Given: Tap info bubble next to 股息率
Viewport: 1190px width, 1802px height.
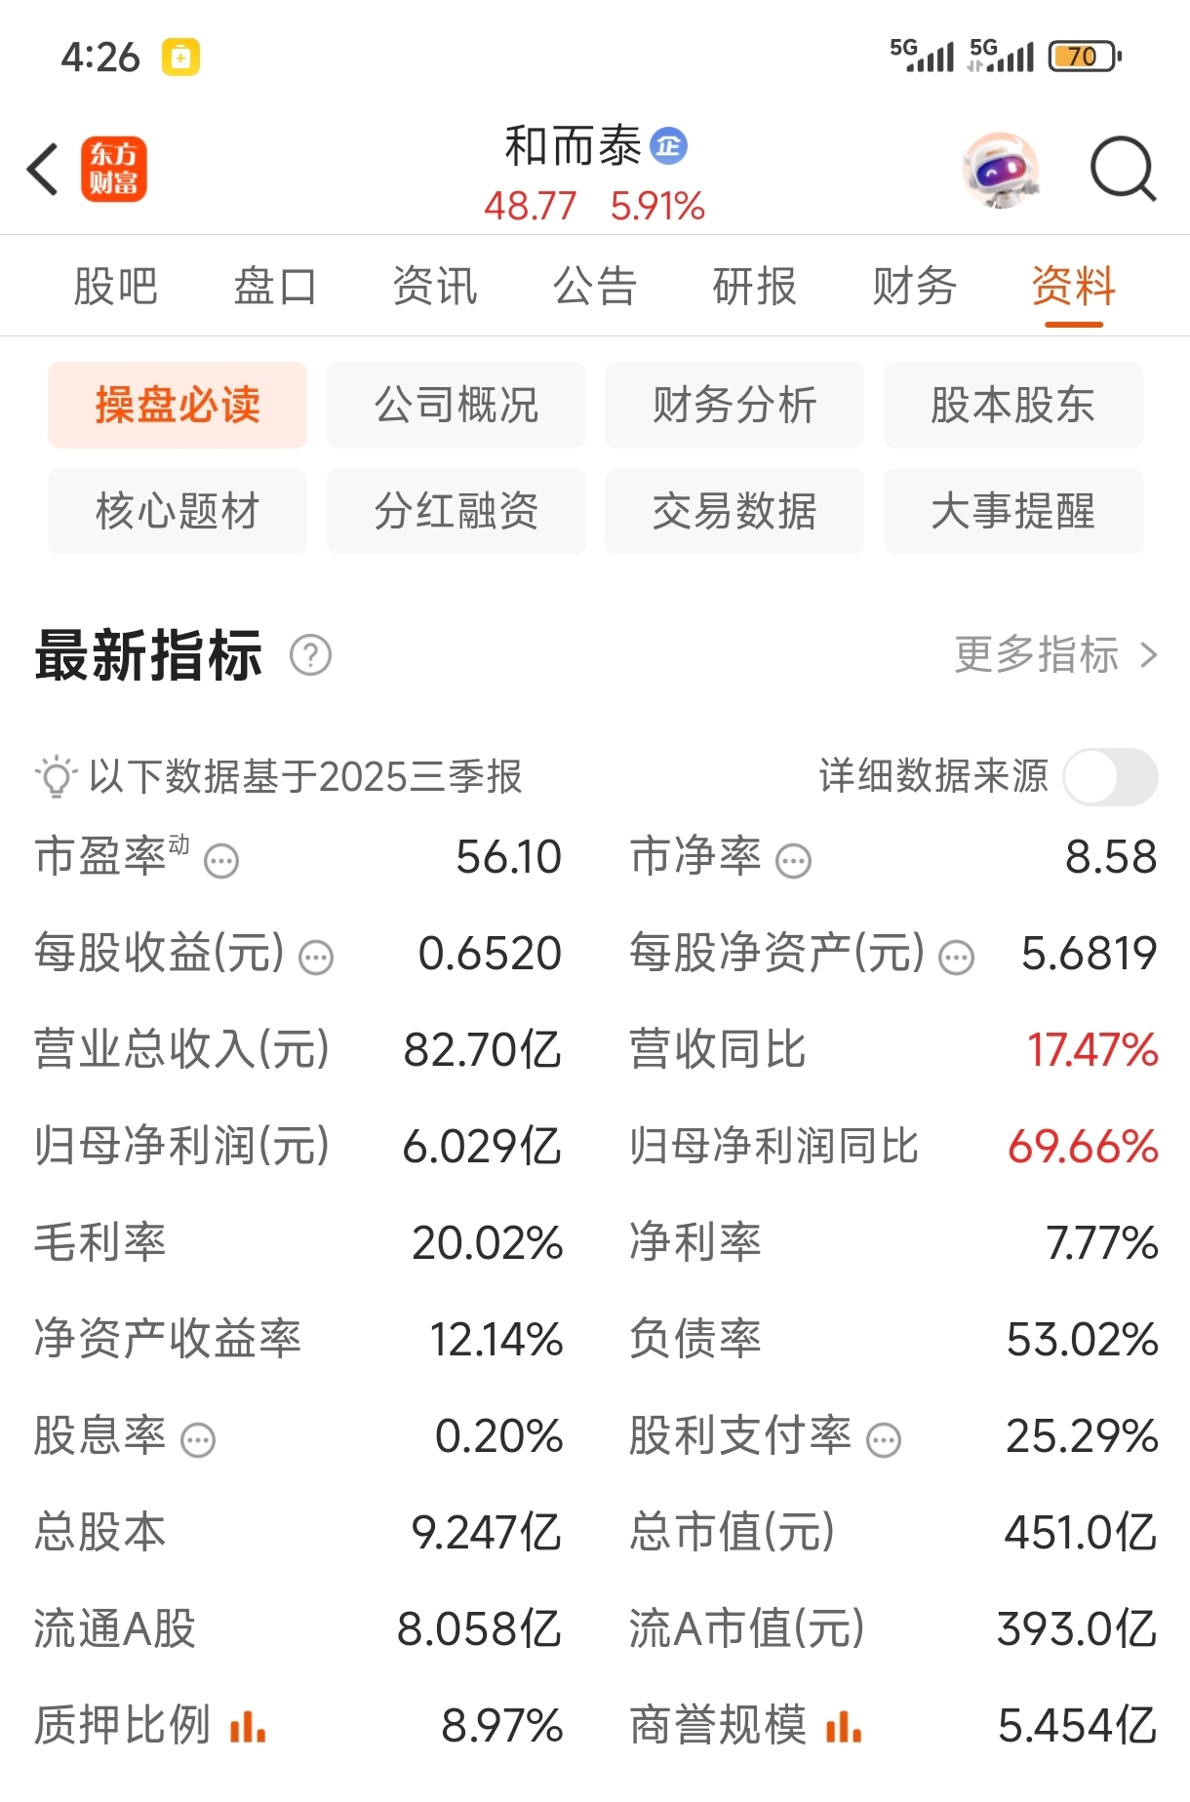Looking at the screenshot, I should [198, 1439].
